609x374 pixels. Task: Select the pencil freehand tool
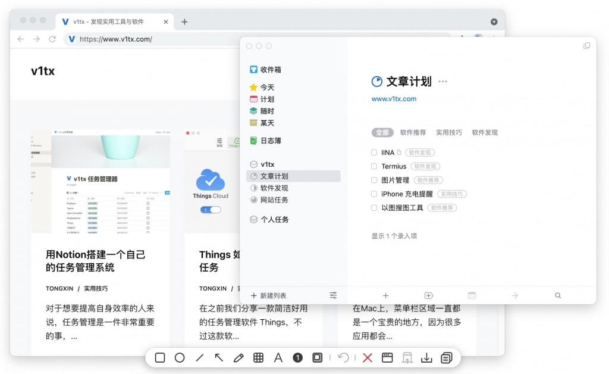tap(238, 358)
